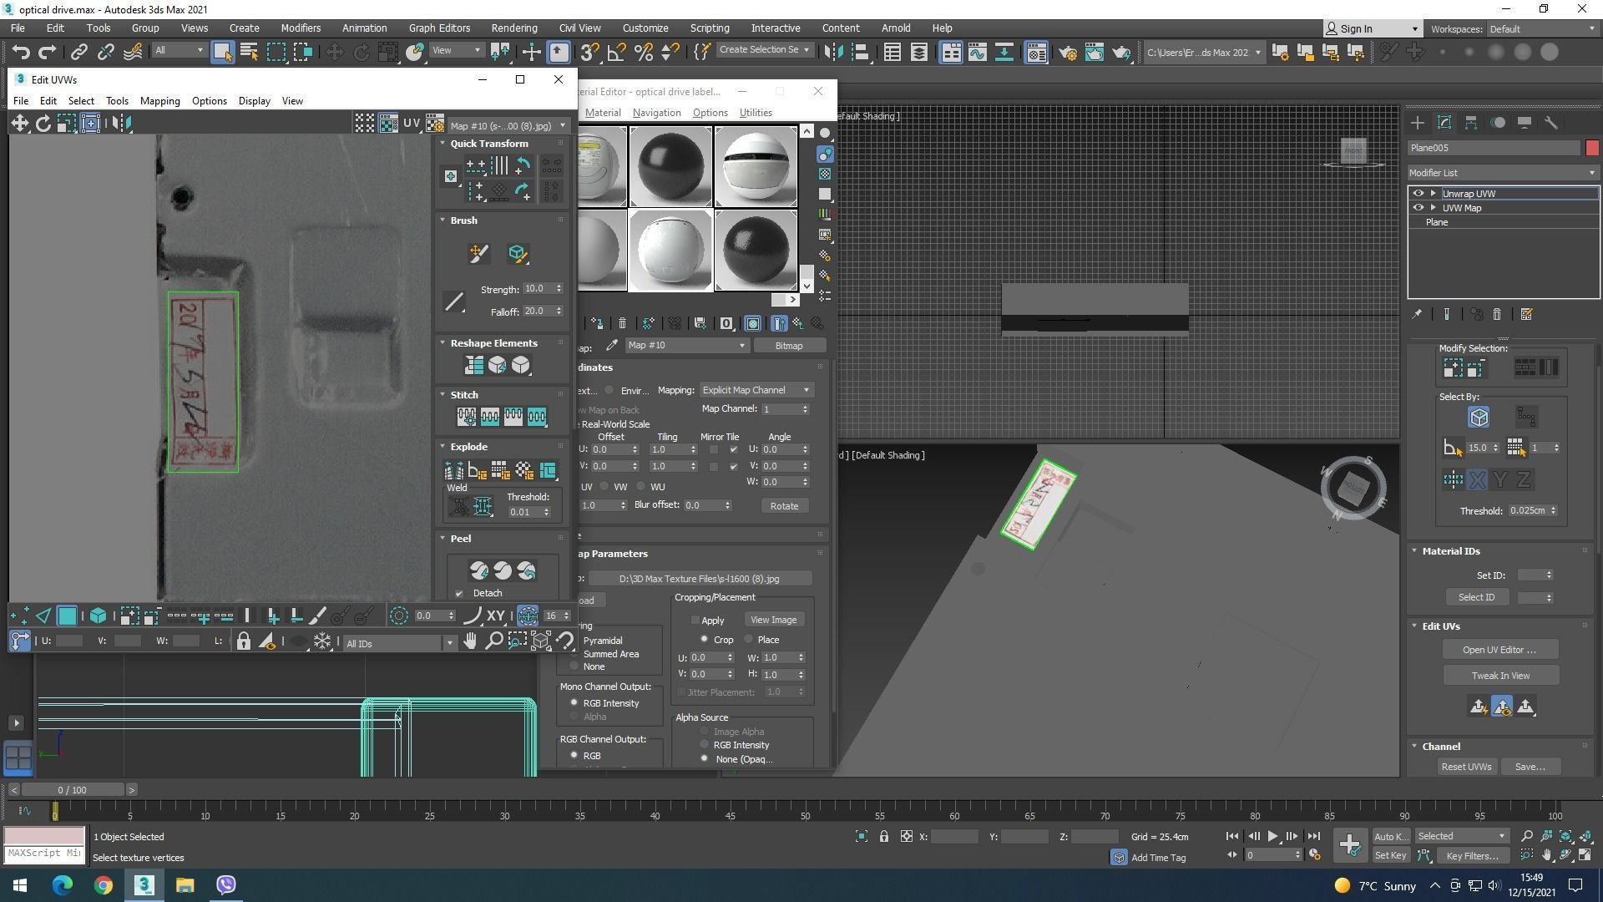Toggle Angle Snap icon

pyautogui.click(x=616, y=52)
